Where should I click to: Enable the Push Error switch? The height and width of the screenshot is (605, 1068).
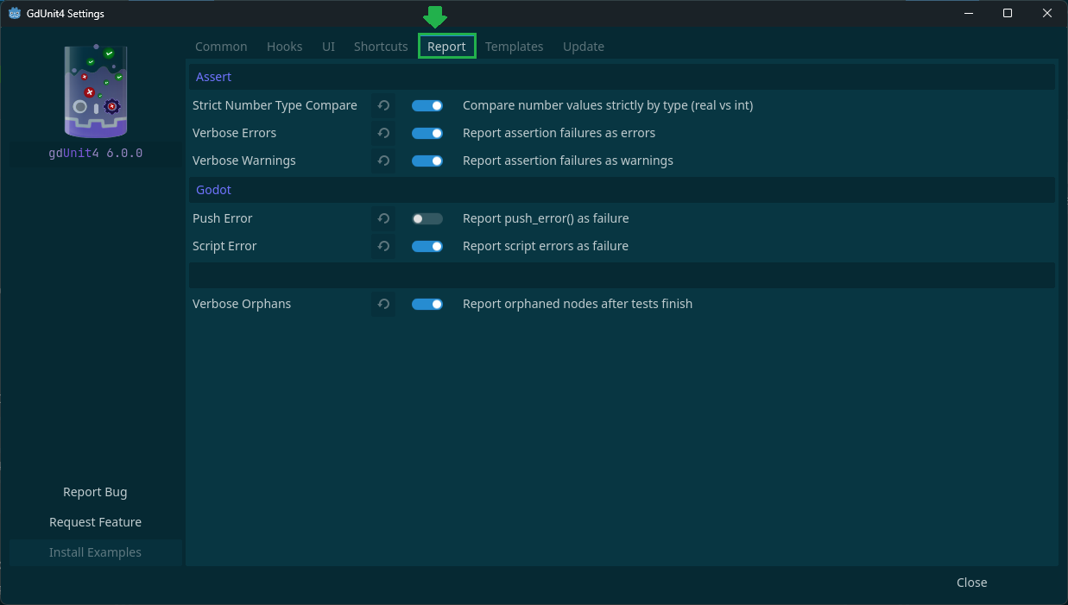coord(427,218)
